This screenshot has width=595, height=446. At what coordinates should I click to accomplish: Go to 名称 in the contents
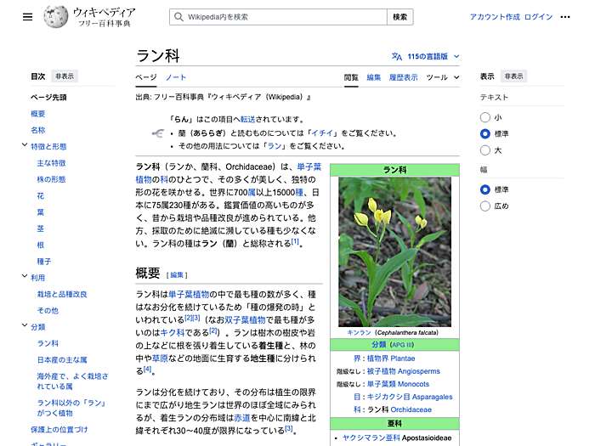38,130
